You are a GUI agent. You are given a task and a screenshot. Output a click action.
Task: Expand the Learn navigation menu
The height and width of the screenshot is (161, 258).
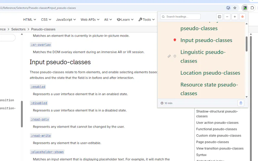coord(125,20)
